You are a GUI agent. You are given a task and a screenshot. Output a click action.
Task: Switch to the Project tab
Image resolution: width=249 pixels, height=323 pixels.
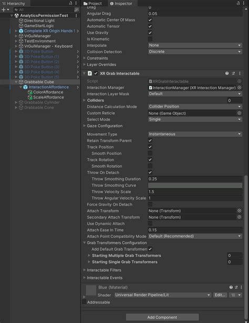(92, 4)
